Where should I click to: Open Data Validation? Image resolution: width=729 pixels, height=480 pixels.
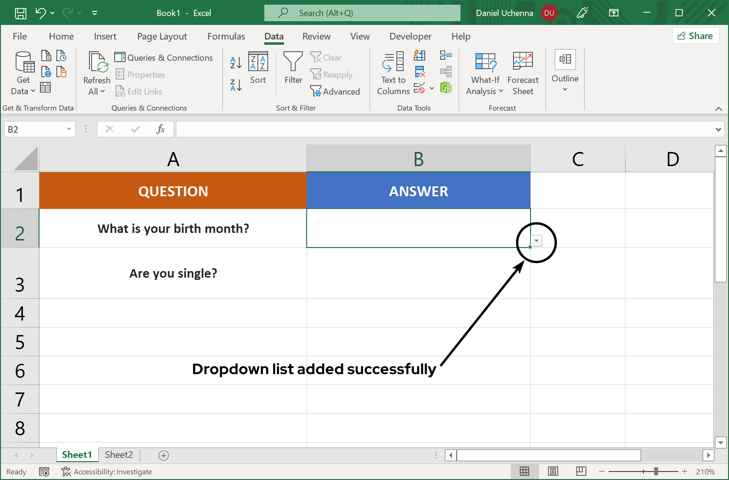(419, 88)
